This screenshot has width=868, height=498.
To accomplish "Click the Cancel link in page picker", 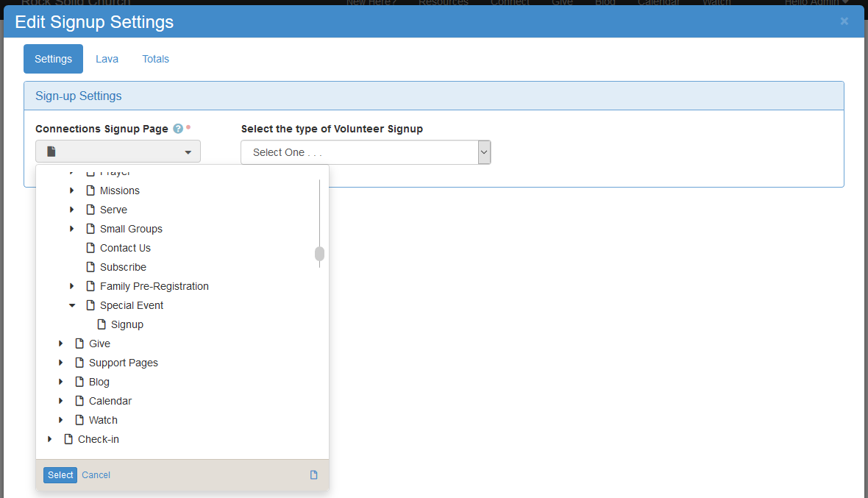I will [x=96, y=475].
